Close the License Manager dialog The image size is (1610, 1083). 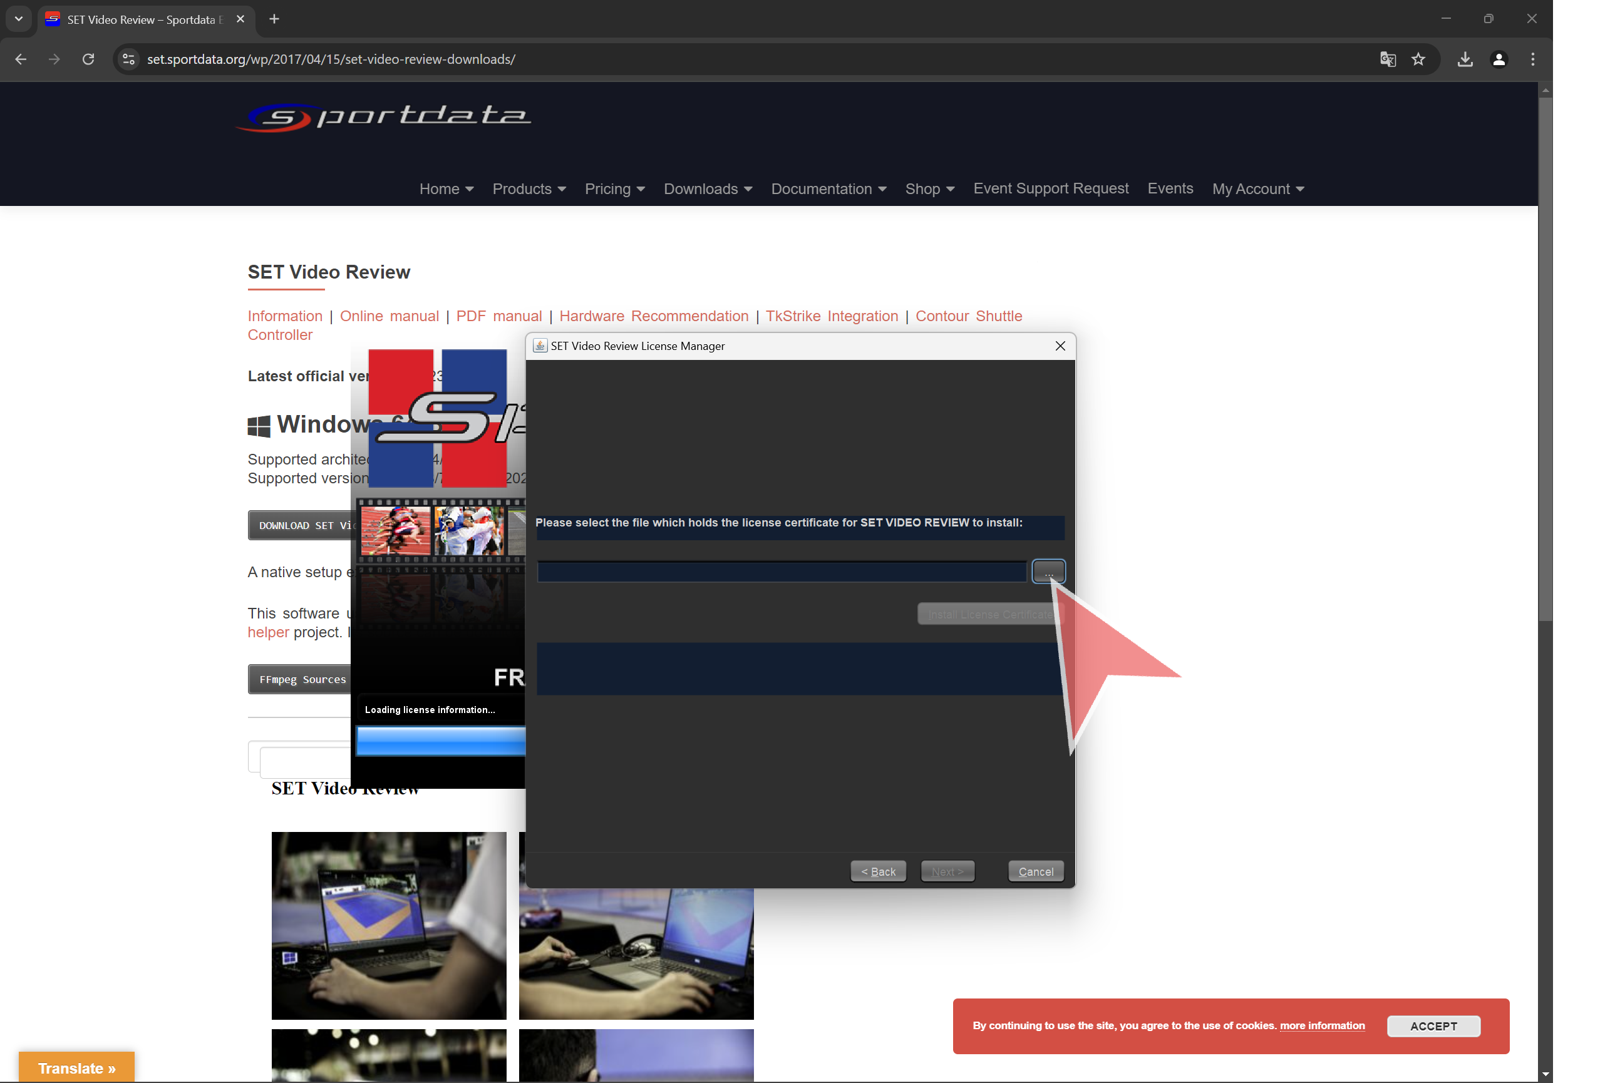tap(1060, 346)
